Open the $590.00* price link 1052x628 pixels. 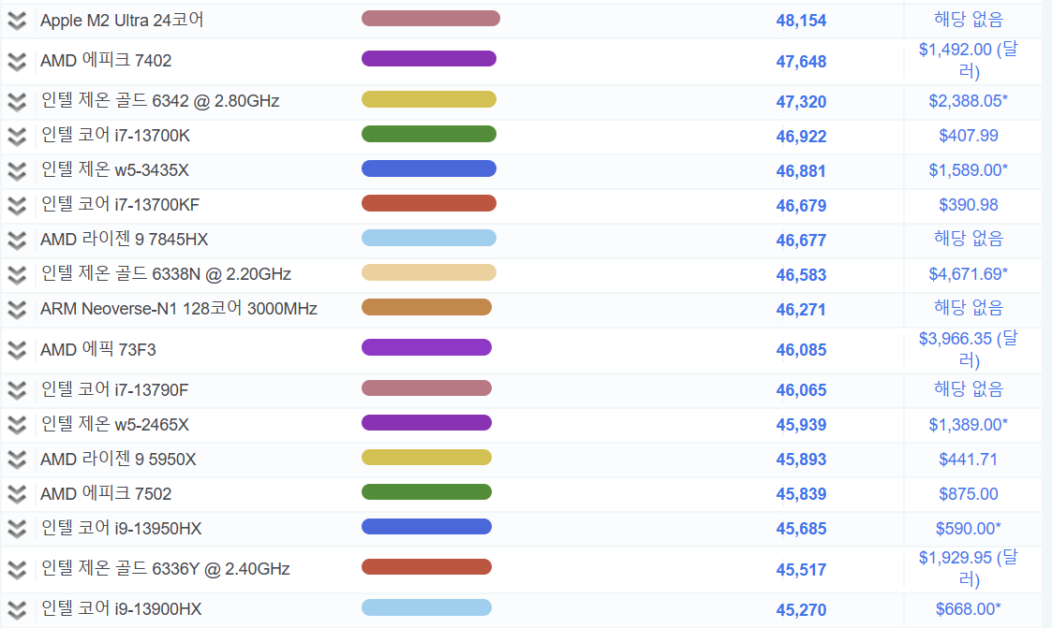968,528
